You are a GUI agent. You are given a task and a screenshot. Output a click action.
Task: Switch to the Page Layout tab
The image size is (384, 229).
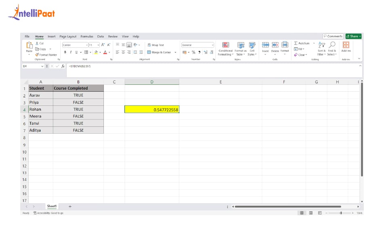point(68,36)
